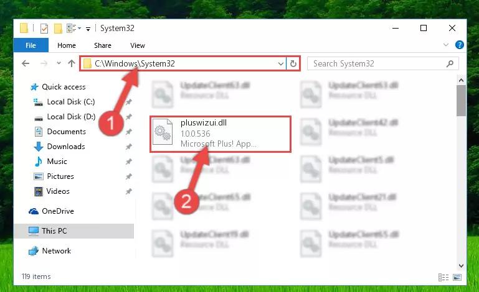Click the folder icon in title bar corner

pos(24,28)
